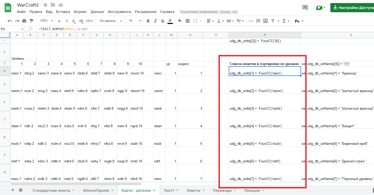The height and width of the screenshot is (195, 374).
Task: Click the horizontal scrollbar thumb
Action: coord(76,184)
